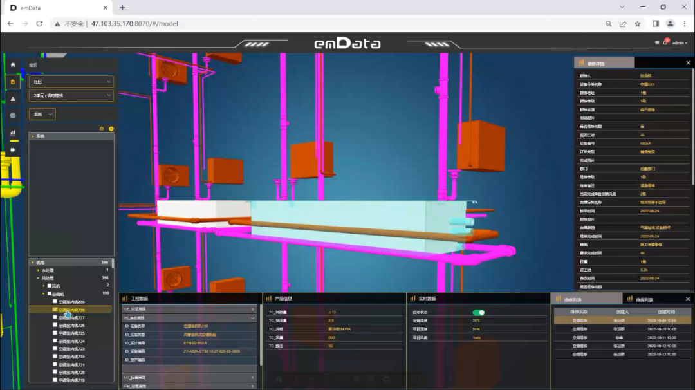Open the warning triangle alerts icon
The height and width of the screenshot is (390, 695).
13,98
